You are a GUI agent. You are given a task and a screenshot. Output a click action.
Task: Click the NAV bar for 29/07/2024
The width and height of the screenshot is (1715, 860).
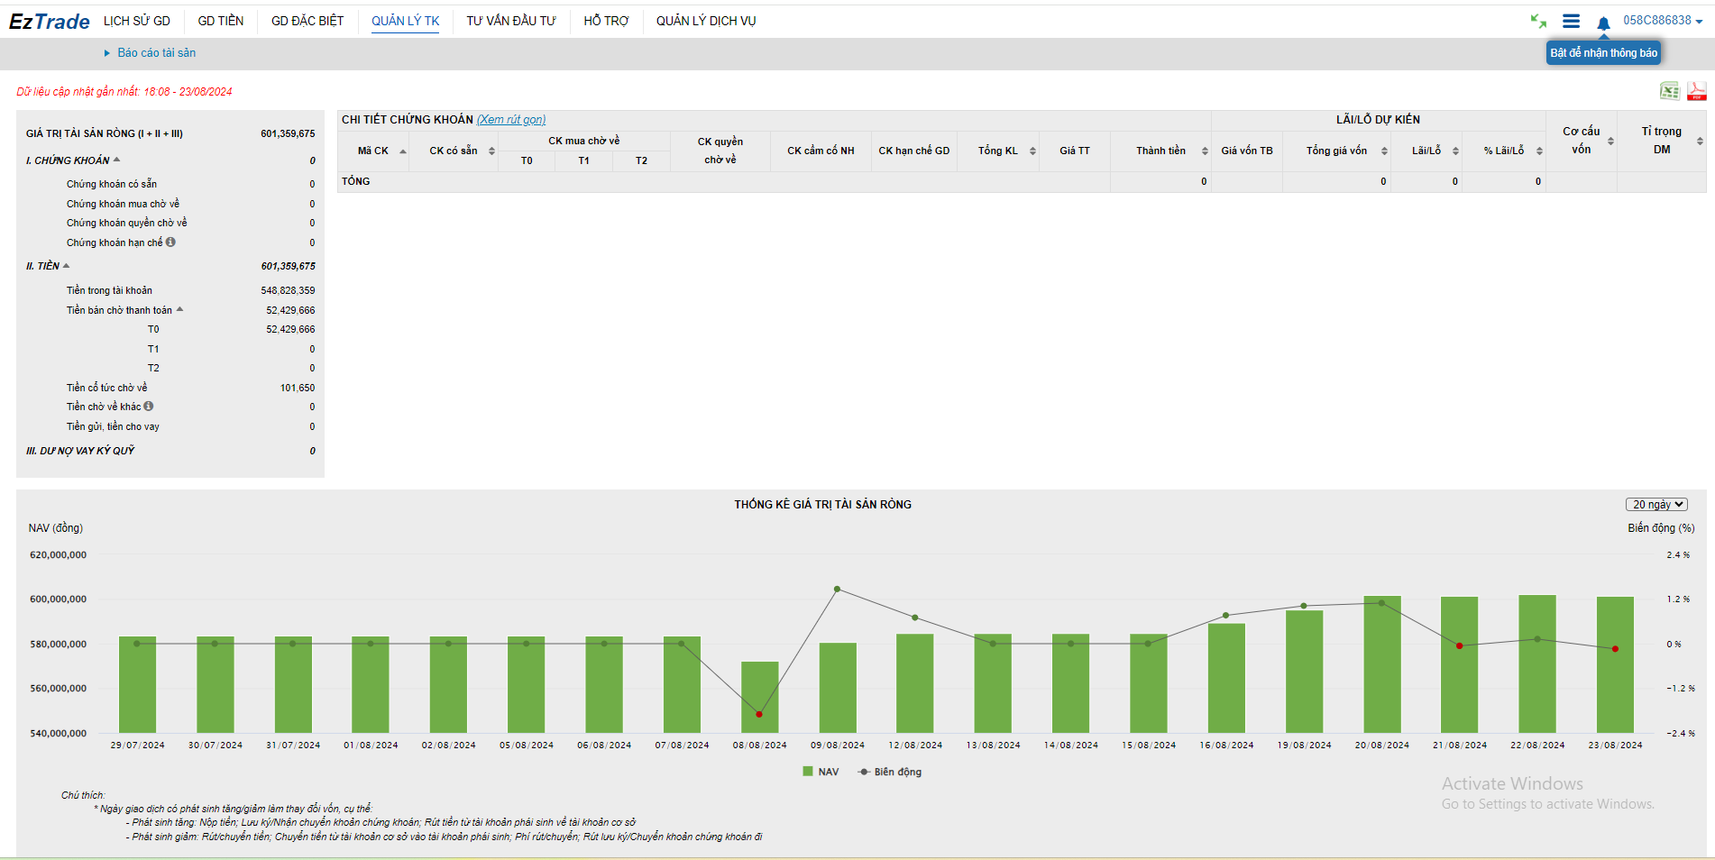coord(137,684)
